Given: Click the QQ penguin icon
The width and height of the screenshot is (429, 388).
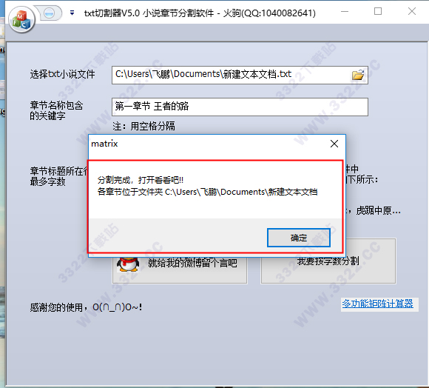Looking at the screenshot, I should tap(128, 264).
